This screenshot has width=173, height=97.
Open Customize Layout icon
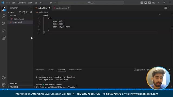point(154,3)
